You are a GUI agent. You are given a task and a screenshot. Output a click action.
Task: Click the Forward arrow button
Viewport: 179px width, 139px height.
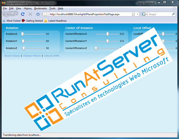(x=13, y=14)
